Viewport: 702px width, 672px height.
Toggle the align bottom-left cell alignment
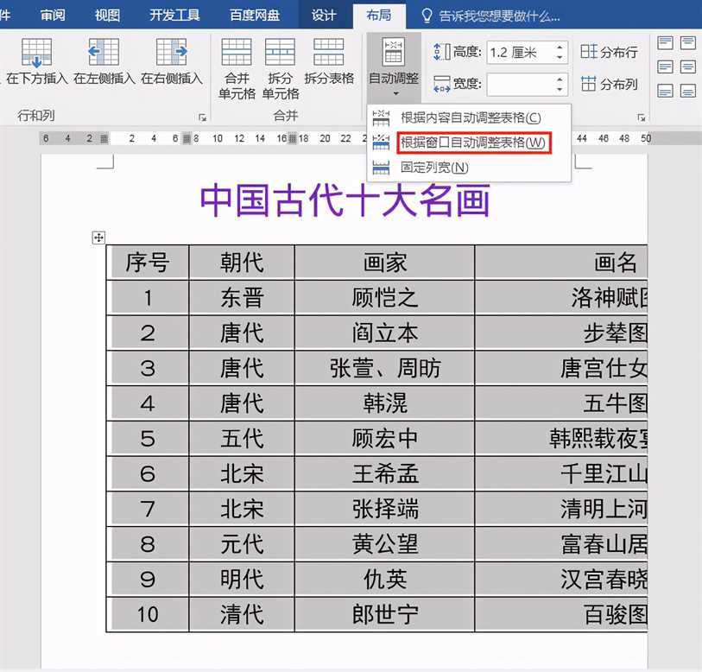[665, 90]
